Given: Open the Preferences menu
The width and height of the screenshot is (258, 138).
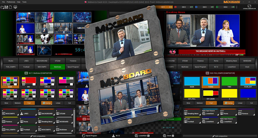Looking at the screenshot, I should (x=11, y=2).
